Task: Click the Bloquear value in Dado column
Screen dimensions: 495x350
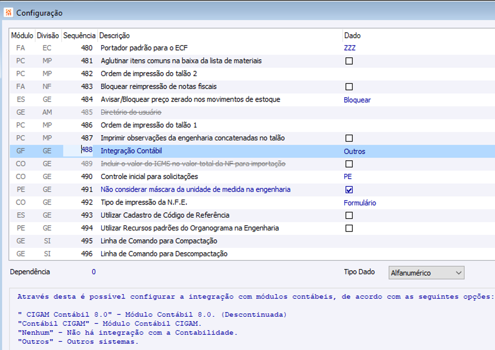Action: (x=357, y=100)
